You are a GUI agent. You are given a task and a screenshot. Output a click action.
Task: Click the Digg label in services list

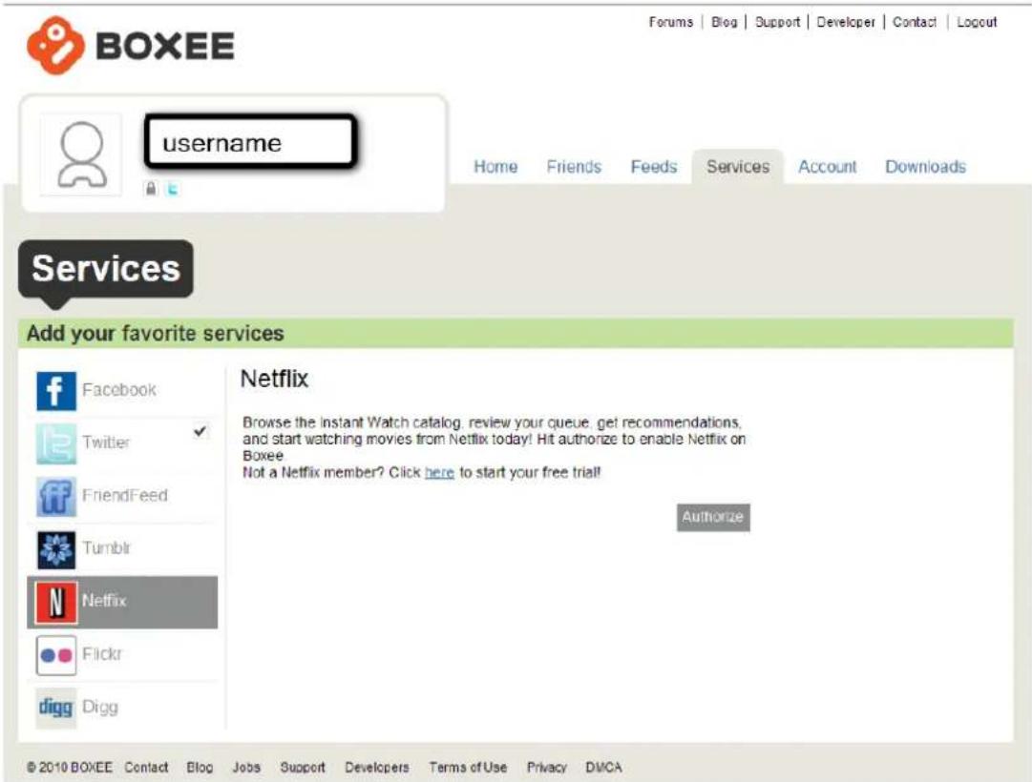pos(100,707)
